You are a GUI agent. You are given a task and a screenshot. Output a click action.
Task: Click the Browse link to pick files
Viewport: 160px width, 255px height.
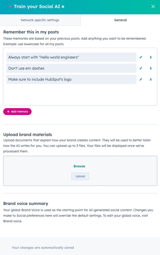(x=79, y=166)
